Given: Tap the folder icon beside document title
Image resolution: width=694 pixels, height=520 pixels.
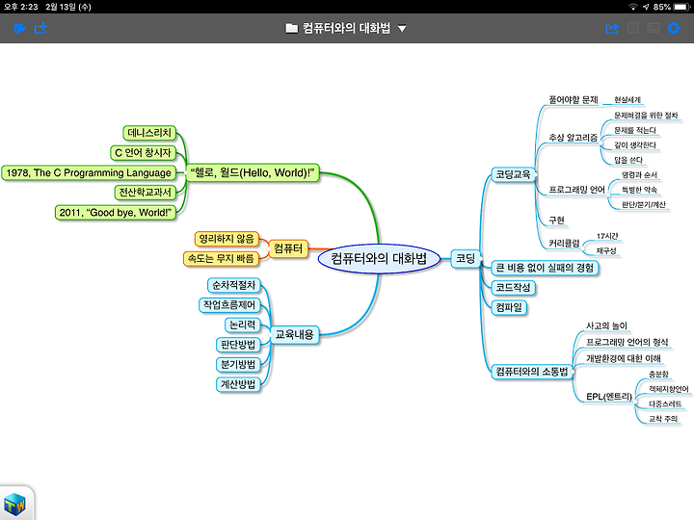Looking at the screenshot, I should pyautogui.click(x=292, y=28).
